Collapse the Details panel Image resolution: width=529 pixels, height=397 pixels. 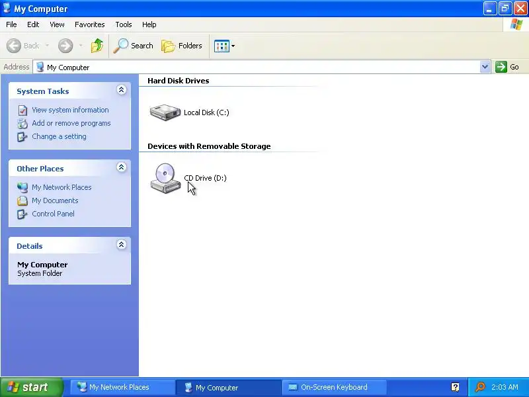pos(122,244)
